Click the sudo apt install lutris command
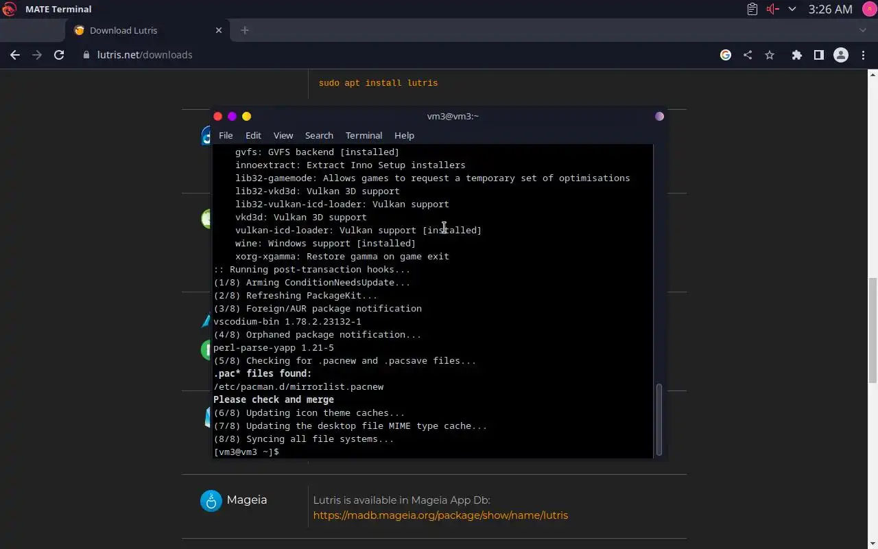The height and width of the screenshot is (549, 878). (x=378, y=83)
